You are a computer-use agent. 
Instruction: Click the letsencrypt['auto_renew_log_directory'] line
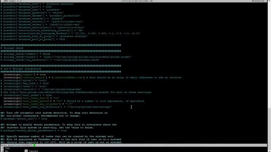pos(56,107)
